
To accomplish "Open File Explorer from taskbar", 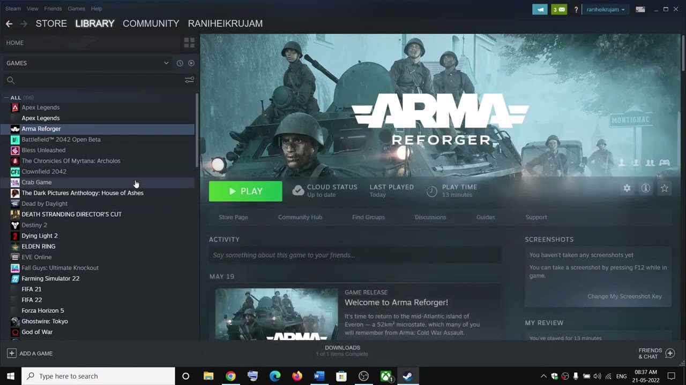I will click(208, 376).
